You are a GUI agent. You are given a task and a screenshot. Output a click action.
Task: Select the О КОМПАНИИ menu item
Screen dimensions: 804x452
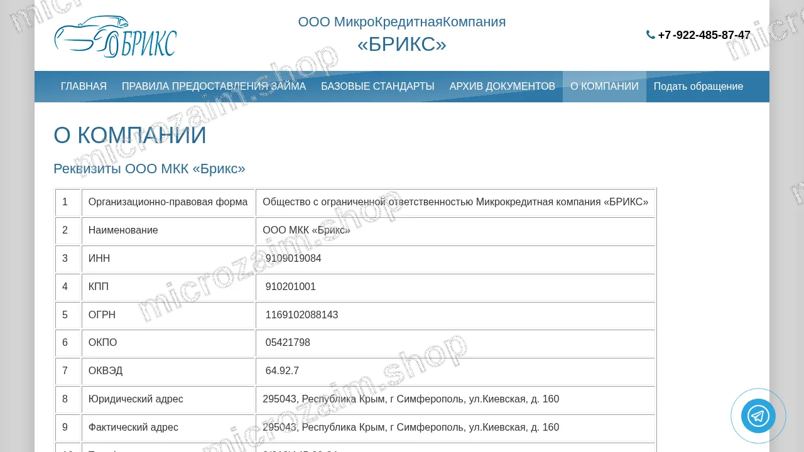point(604,87)
